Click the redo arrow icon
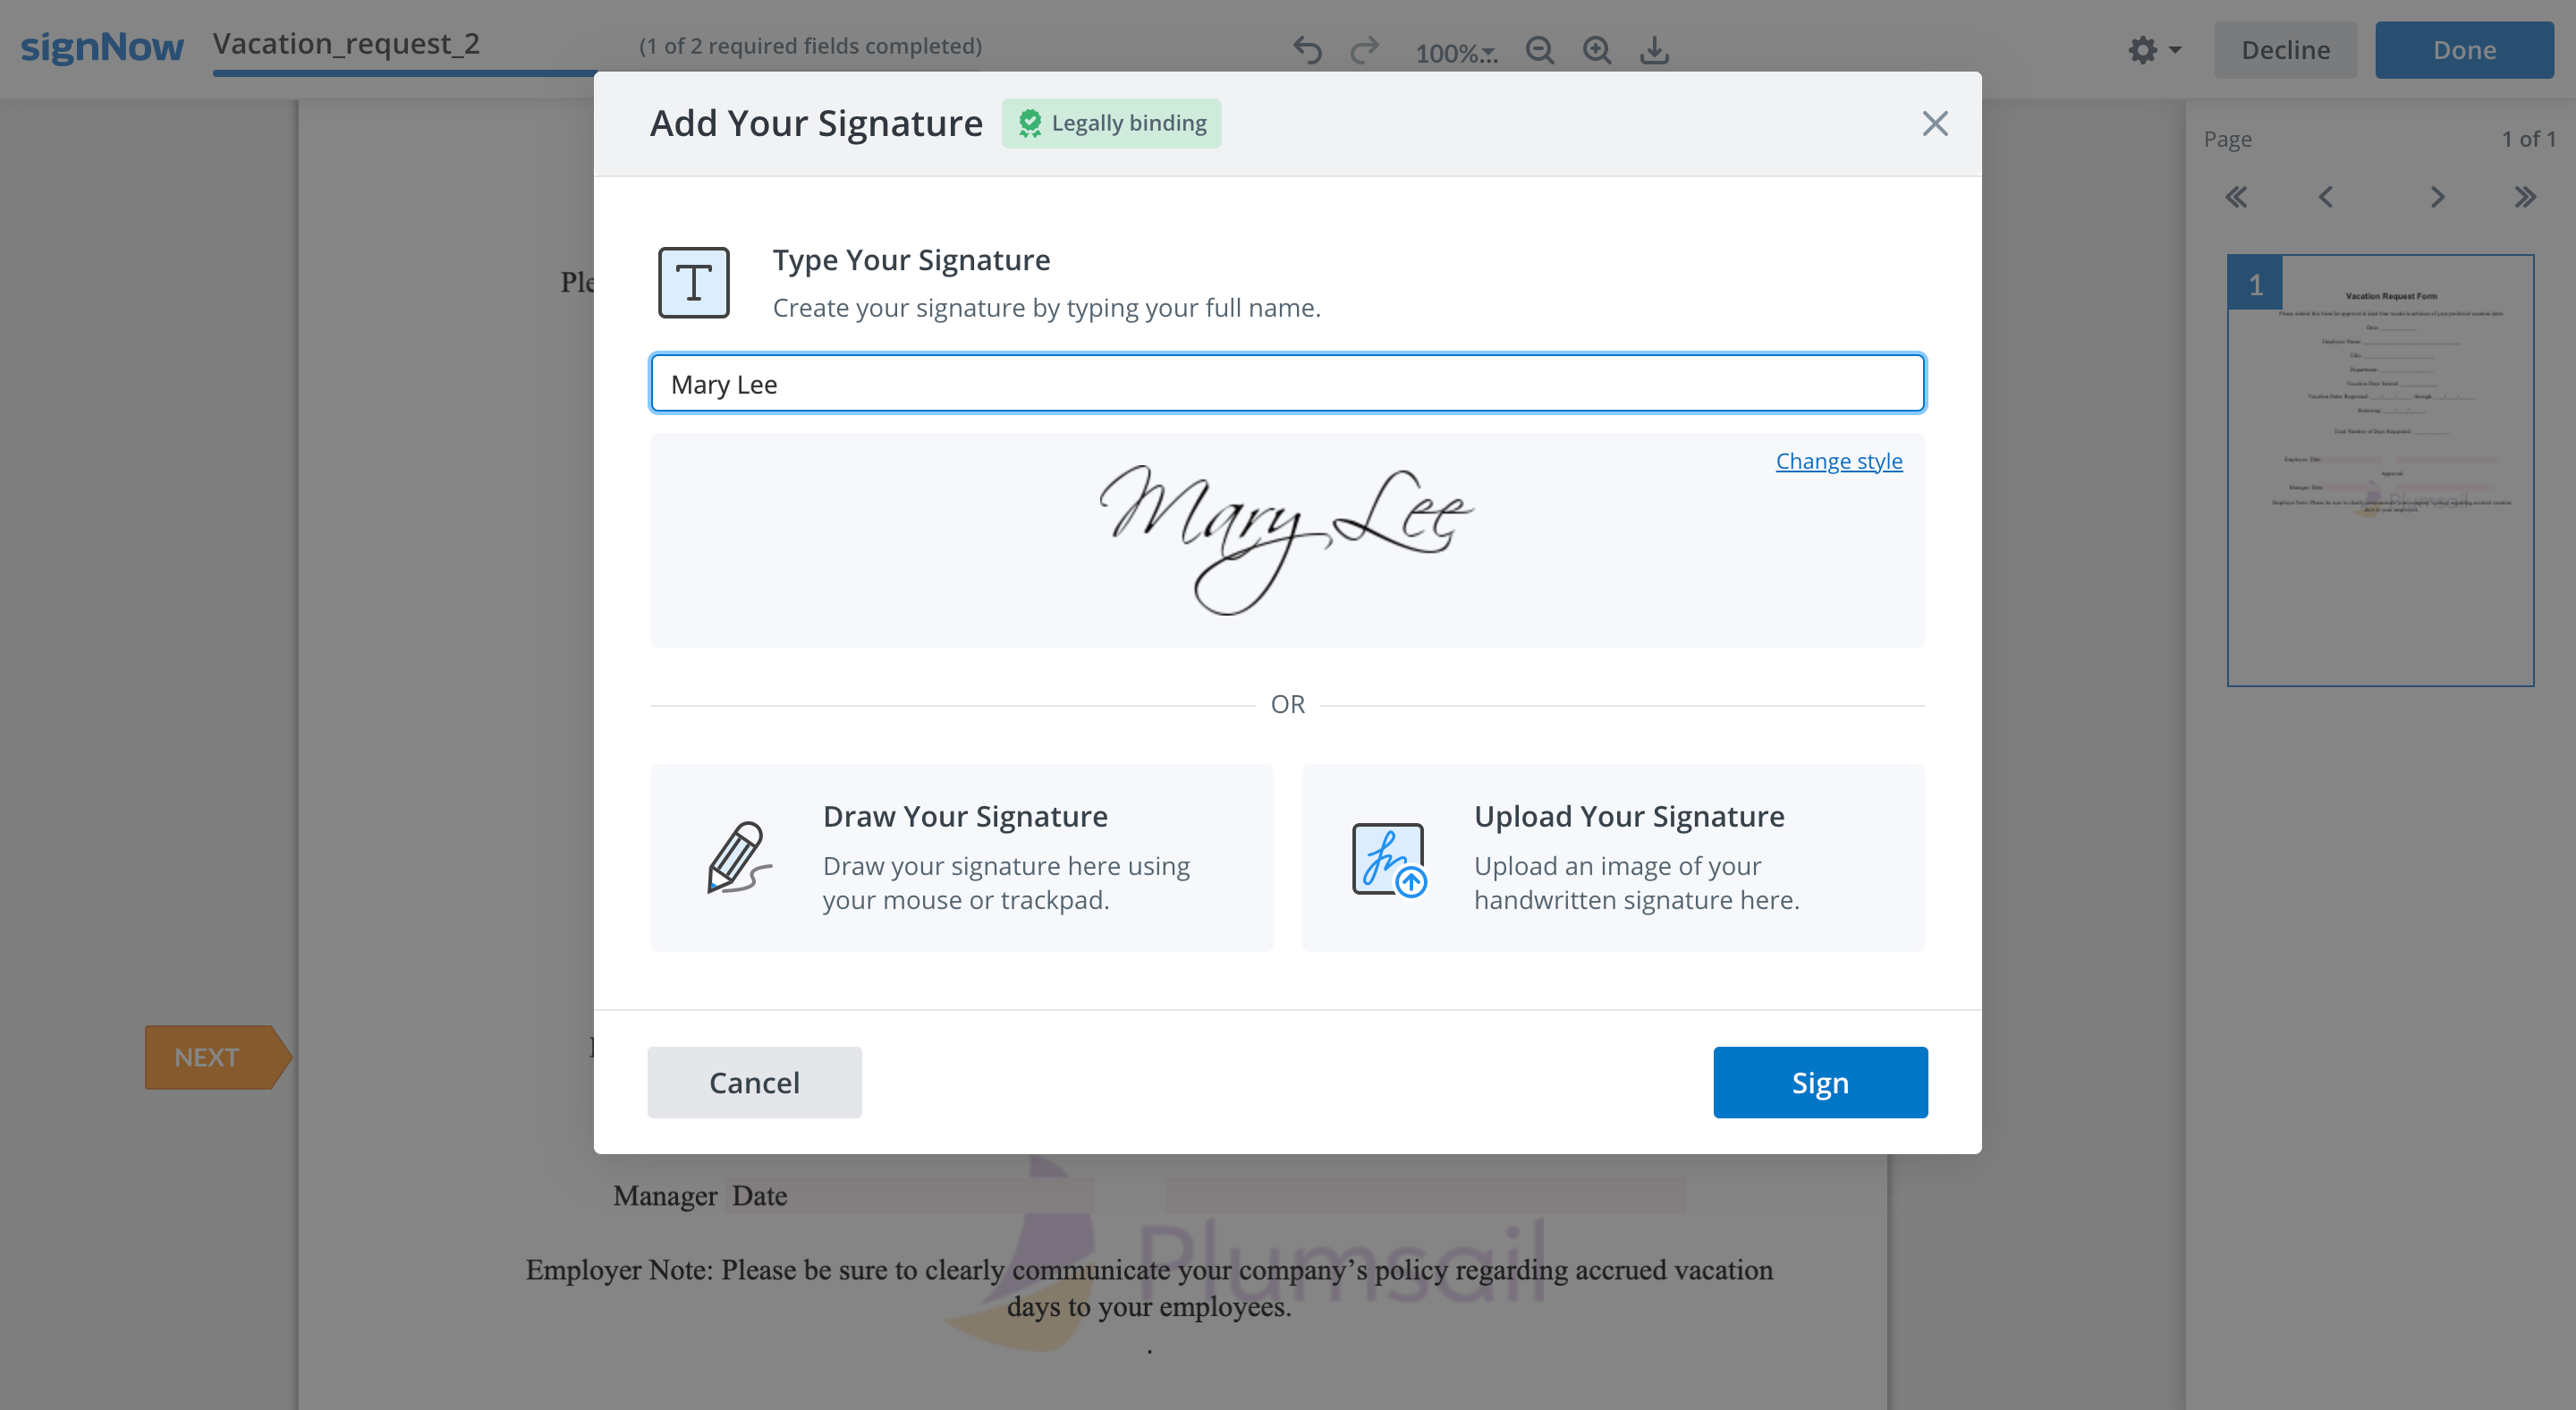 click(x=1365, y=50)
